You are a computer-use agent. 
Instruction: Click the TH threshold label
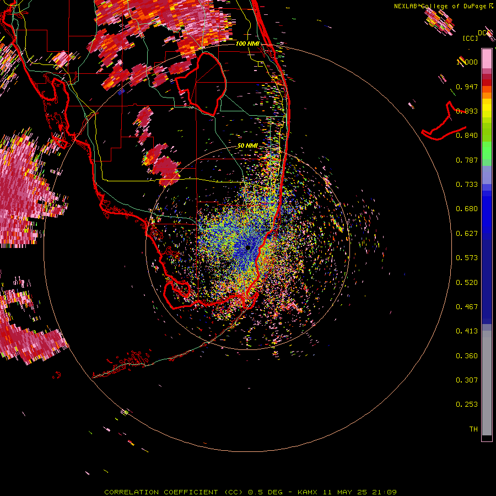[x=473, y=429]
